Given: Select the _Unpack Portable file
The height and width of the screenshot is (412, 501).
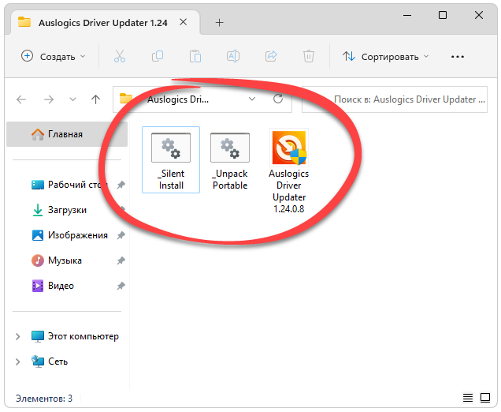Looking at the screenshot, I should pos(230,159).
